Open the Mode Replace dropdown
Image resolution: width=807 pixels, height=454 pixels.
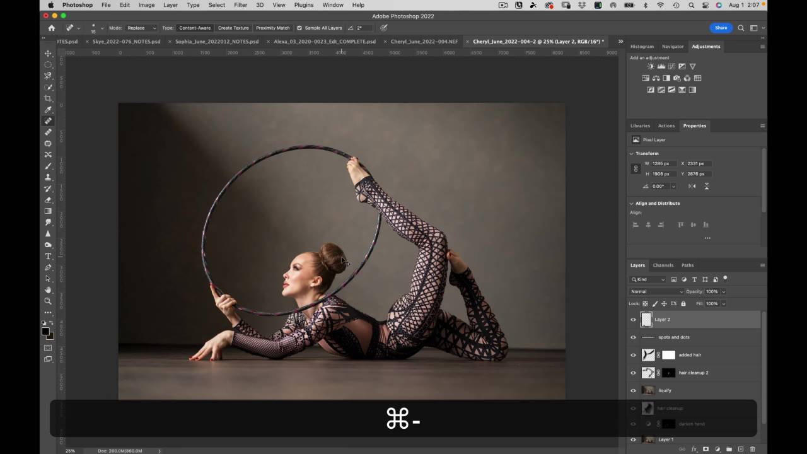pos(142,28)
